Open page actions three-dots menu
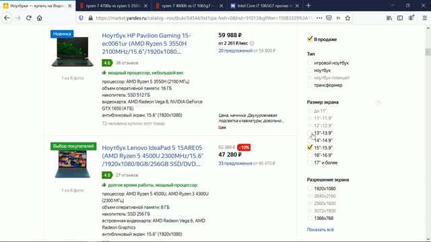431x242 pixels. click(x=319, y=18)
